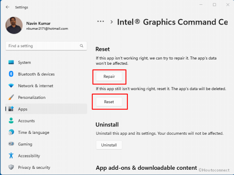Select the Accounts category
Viewport: 234px width, 175px height.
click(x=26, y=121)
